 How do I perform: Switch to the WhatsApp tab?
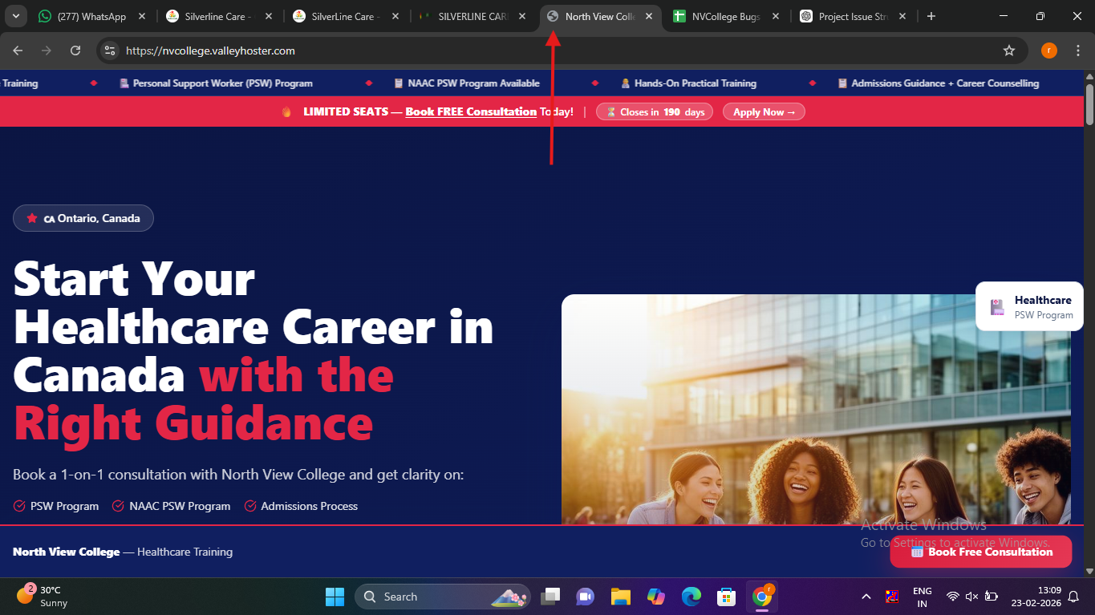[x=92, y=16]
